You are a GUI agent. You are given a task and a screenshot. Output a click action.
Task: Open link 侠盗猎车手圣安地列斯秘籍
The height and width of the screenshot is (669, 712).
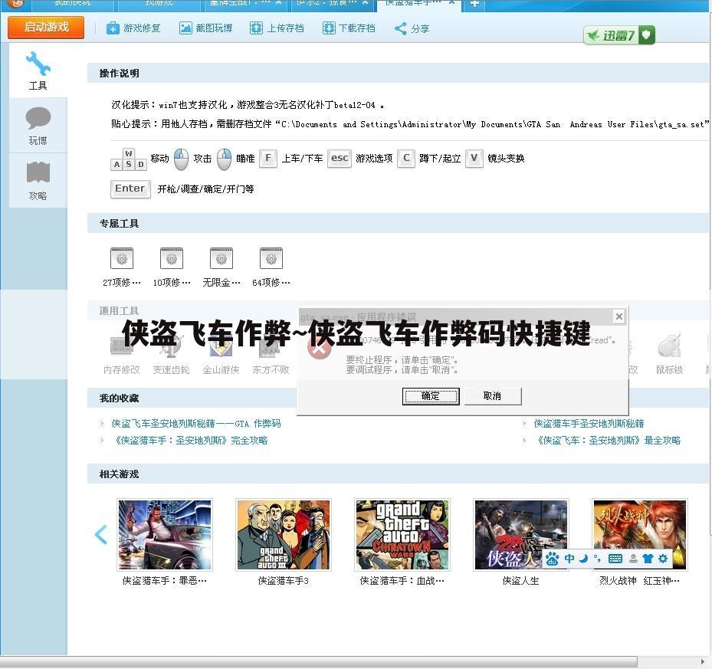589,424
